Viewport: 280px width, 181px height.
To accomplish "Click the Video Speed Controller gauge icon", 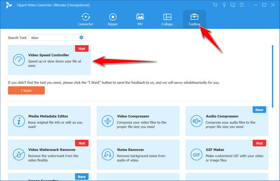I will click(x=19, y=60).
